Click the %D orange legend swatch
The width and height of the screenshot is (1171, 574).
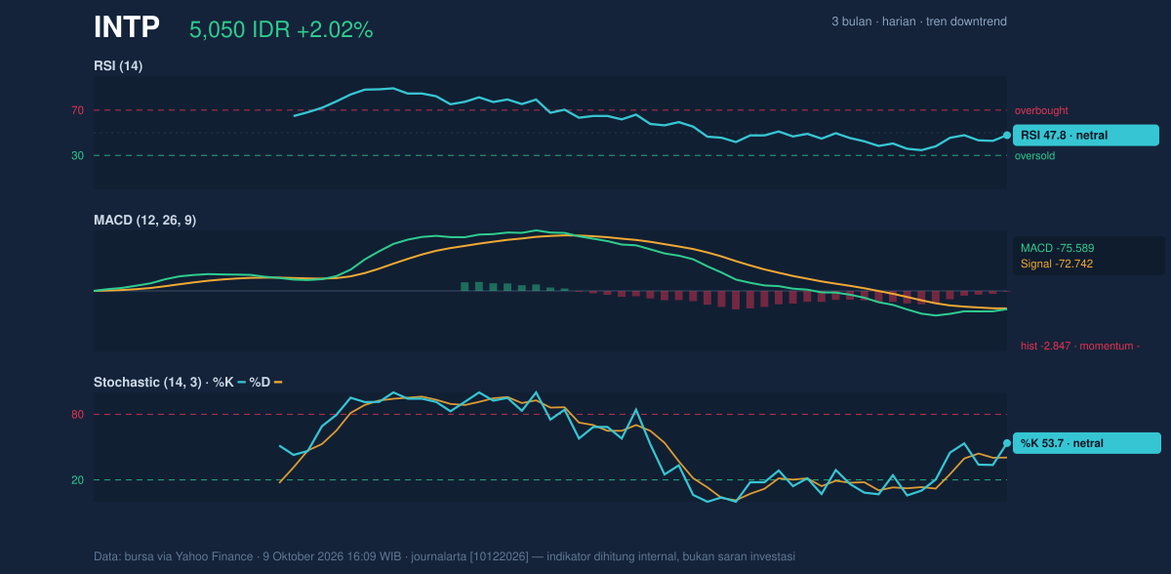point(277,382)
